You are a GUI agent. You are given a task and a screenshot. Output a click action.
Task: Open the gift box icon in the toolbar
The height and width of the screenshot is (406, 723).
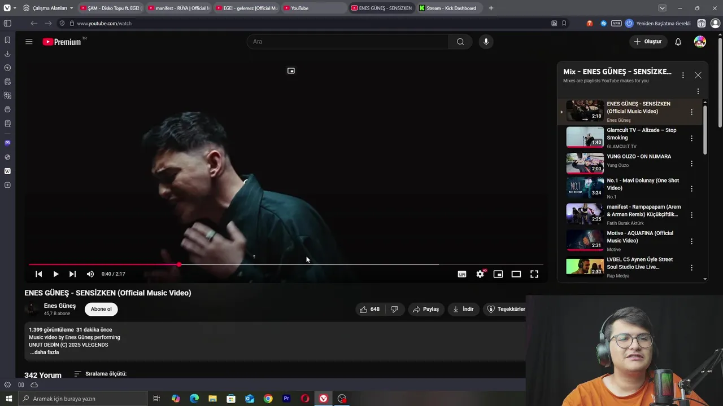(701, 23)
